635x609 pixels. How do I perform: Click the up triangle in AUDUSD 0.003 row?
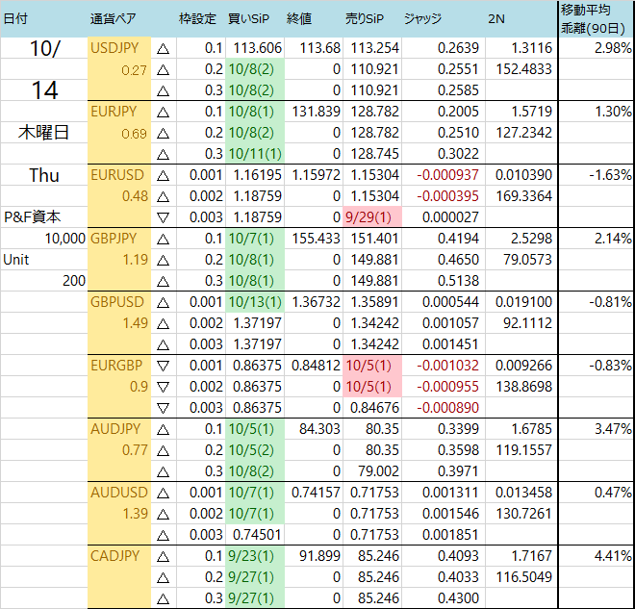coord(163,535)
